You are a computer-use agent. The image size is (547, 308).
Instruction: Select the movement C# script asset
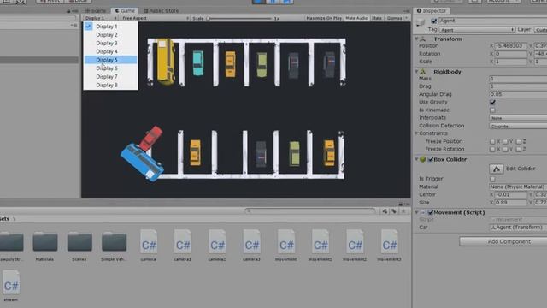(286, 246)
